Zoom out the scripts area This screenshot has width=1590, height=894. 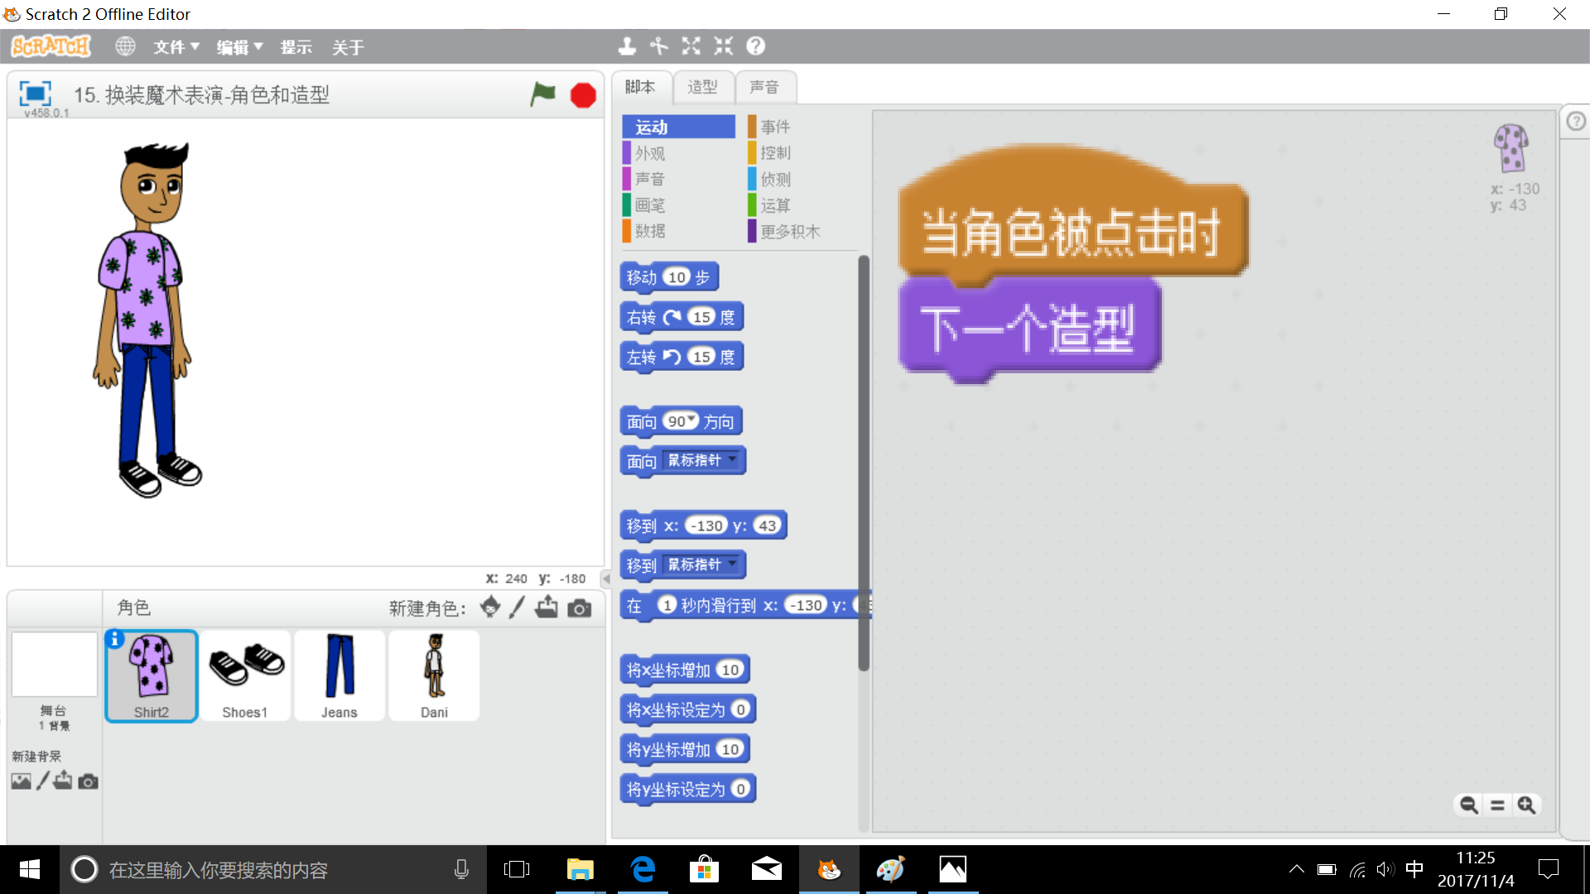click(1468, 805)
